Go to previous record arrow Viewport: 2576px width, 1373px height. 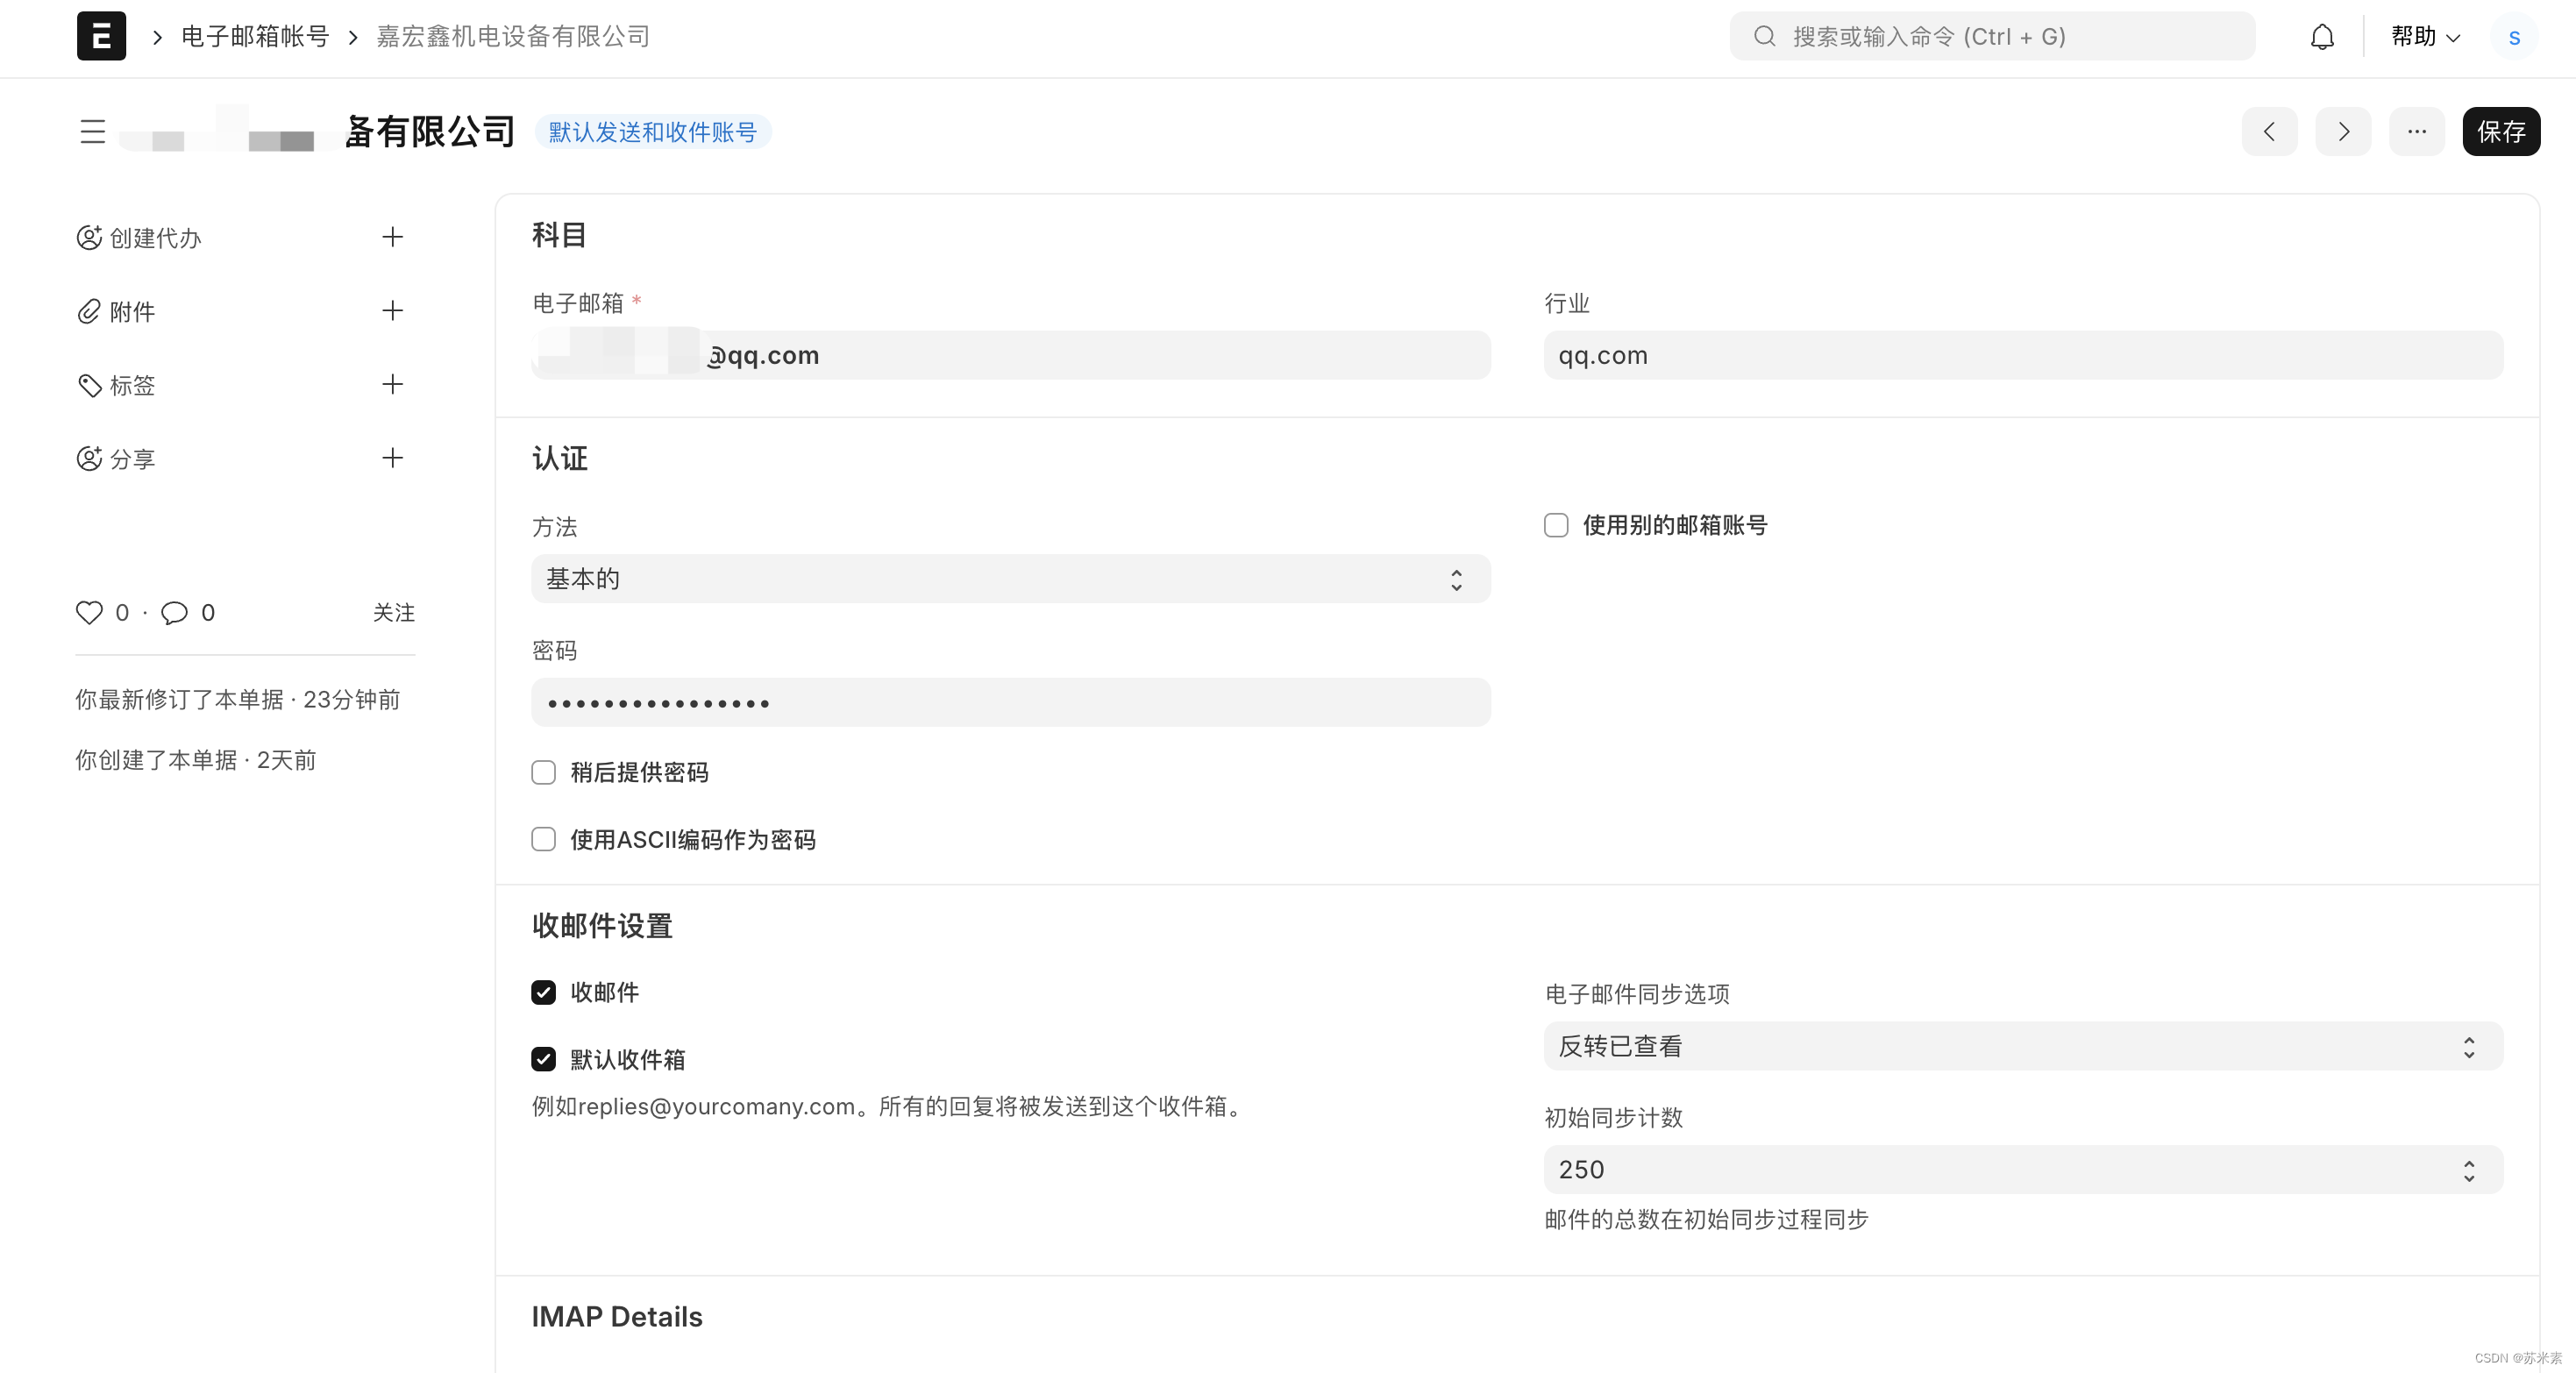click(2269, 132)
